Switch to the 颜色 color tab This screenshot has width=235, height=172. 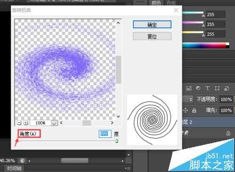point(157,3)
